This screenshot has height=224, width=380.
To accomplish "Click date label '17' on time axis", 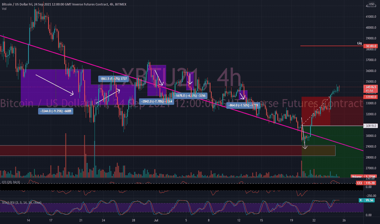I will pyautogui.click(x=51, y=220).
